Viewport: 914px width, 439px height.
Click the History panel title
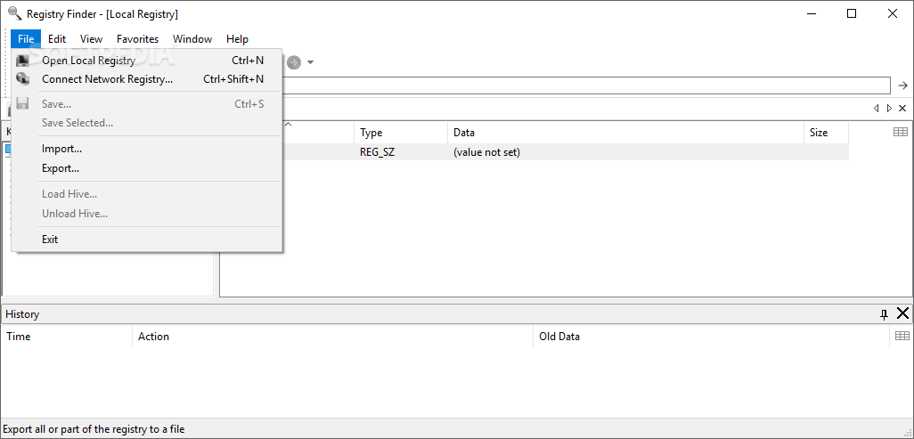pyautogui.click(x=22, y=313)
